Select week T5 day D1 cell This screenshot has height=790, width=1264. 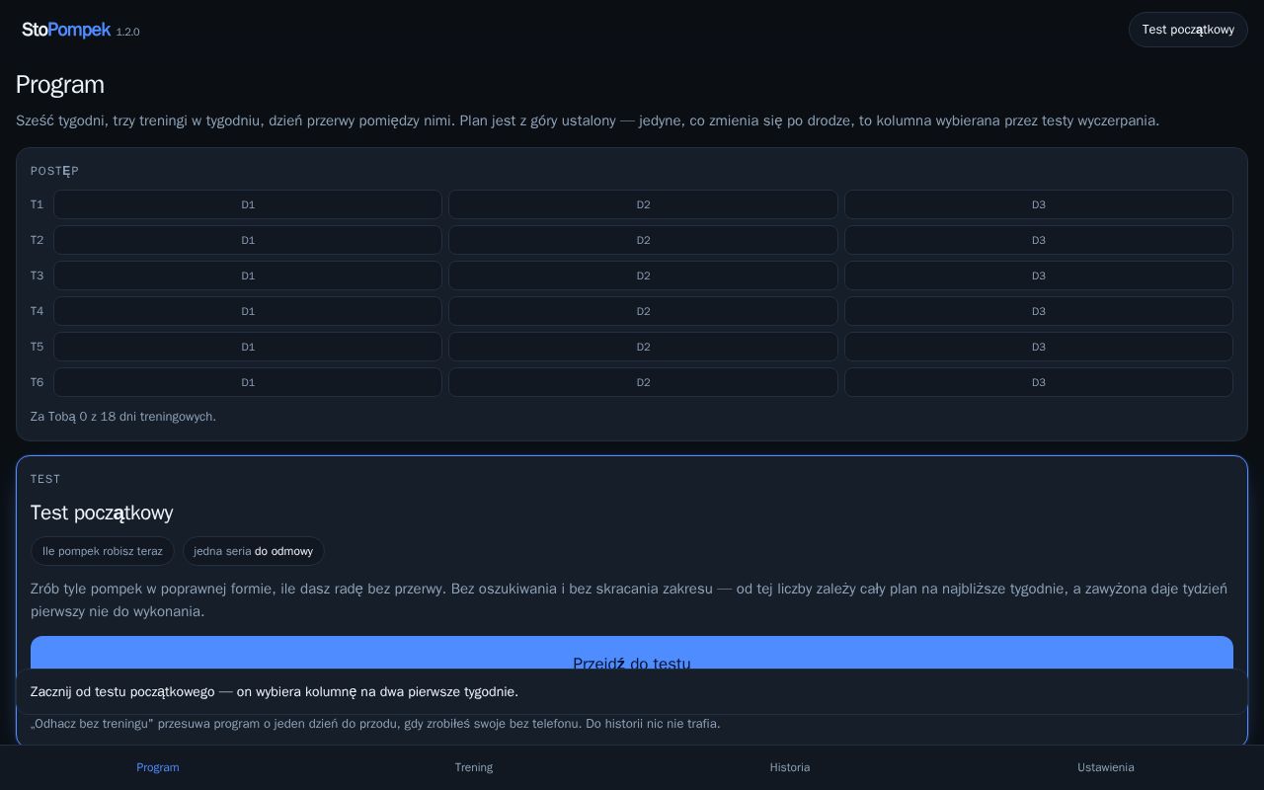248,347
